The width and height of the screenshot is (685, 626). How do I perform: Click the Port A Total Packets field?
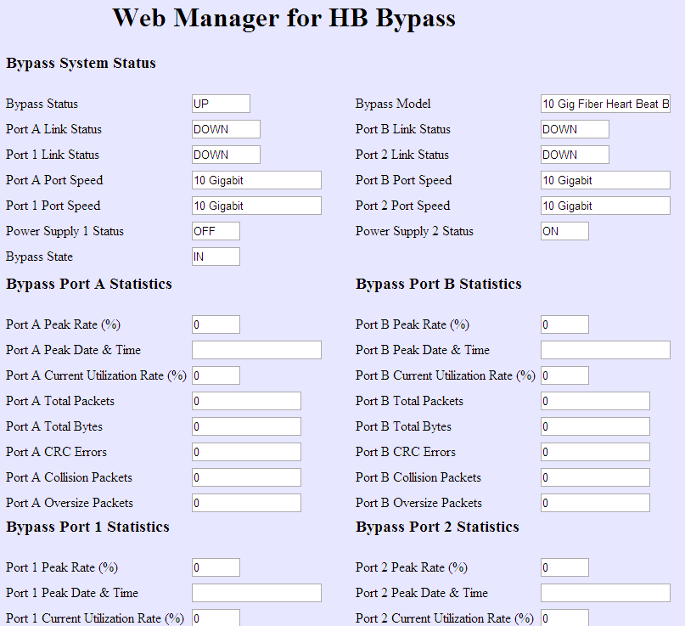click(x=246, y=401)
